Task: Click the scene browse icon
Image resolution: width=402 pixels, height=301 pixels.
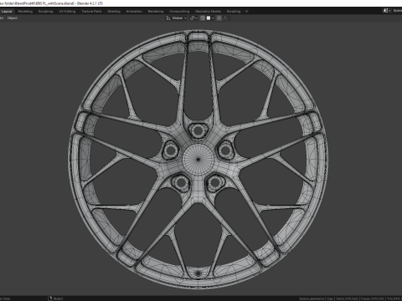Action: pyautogui.click(x=386, y=11)
